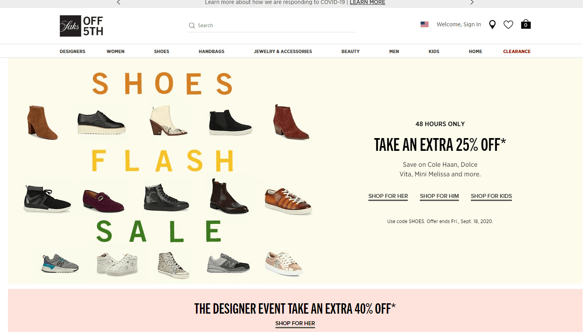Click the white star high-top kids sneakers
This screenshot has width=583, height=332.
117,264
